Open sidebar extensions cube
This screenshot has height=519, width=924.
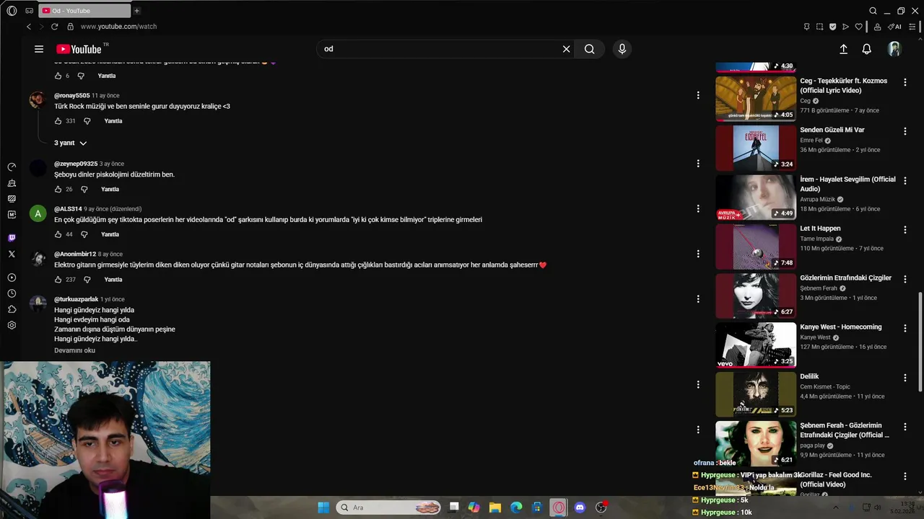tap(12, 309)
